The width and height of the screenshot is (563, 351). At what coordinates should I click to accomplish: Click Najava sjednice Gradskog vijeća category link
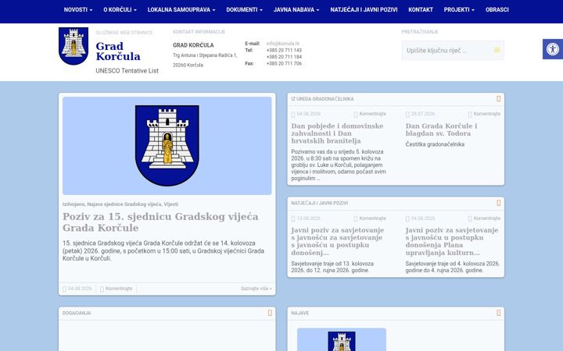[x=124, y=204]
